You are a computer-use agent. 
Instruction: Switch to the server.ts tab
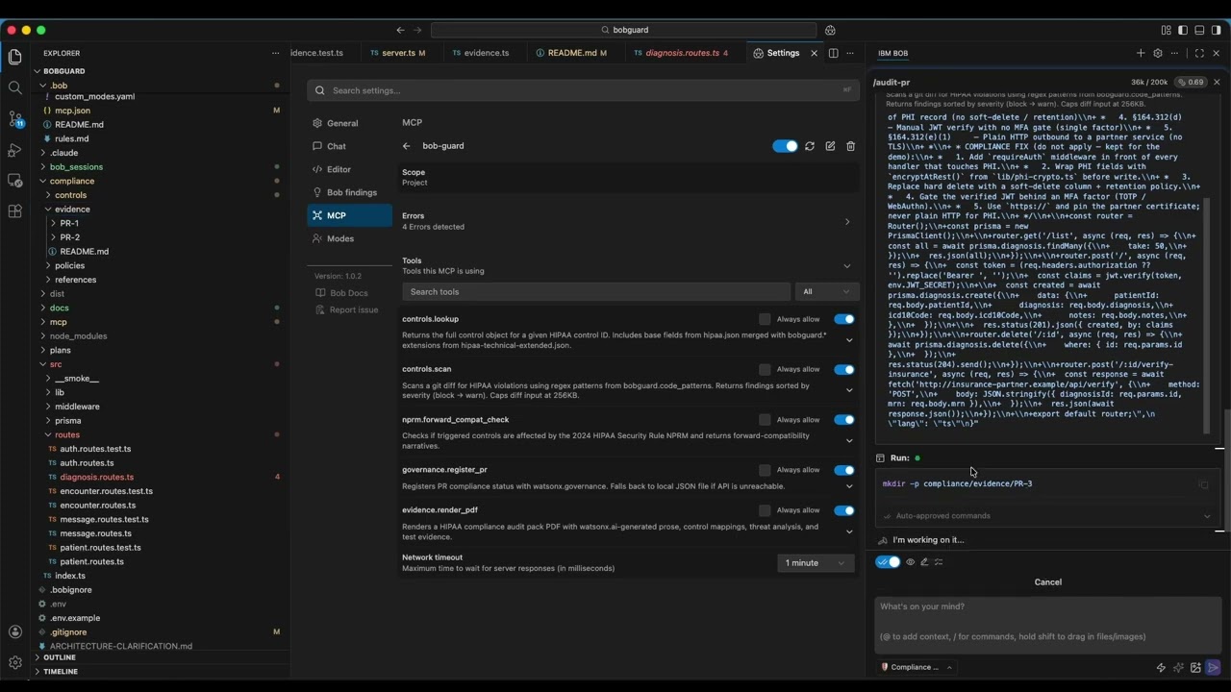point(398,53)
